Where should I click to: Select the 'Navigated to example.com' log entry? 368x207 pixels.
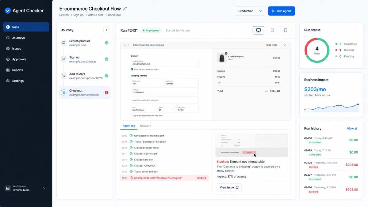click(165, 136)
